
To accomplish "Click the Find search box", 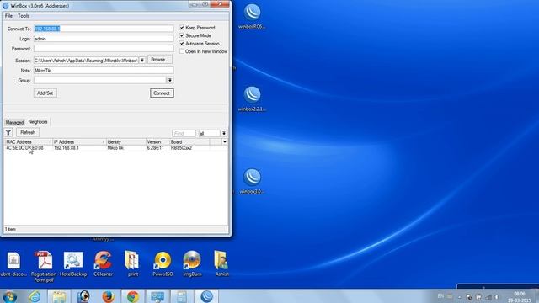I will [184, 133].
